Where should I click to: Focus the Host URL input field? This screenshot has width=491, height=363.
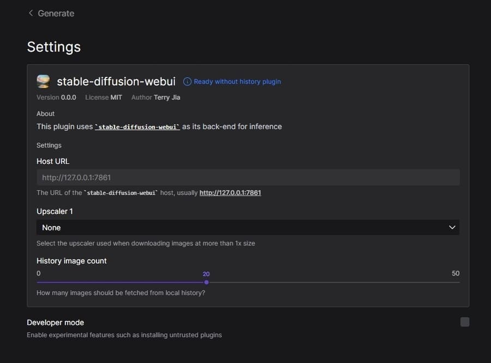pos(248,177)
